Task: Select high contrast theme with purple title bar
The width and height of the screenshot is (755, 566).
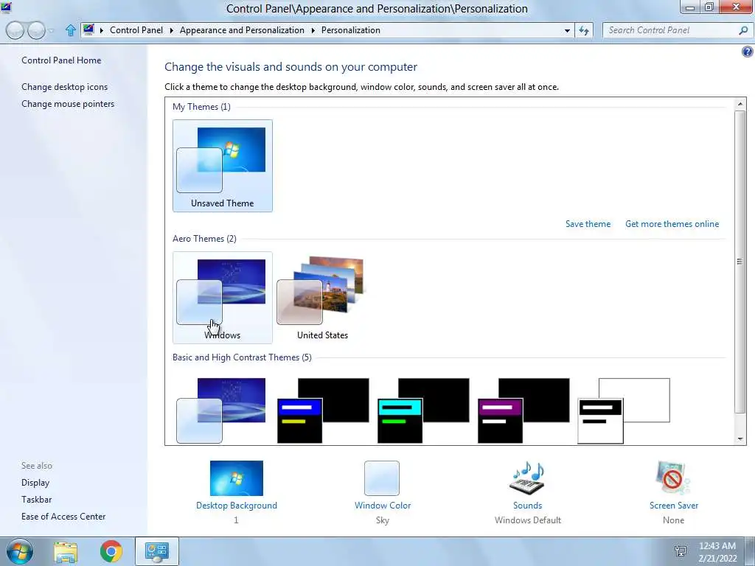Action: (x=523, y=410)
